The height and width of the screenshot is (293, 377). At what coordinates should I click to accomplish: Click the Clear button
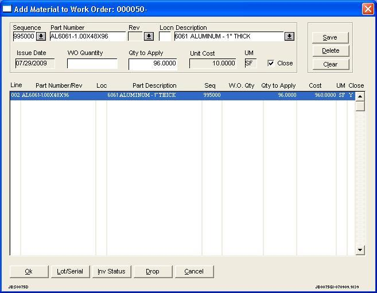click(x=331, y=64)
